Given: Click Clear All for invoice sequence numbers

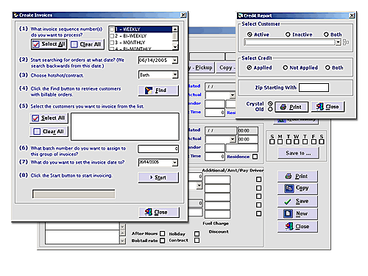Looking at the screenshot, I should click(86, 44).
